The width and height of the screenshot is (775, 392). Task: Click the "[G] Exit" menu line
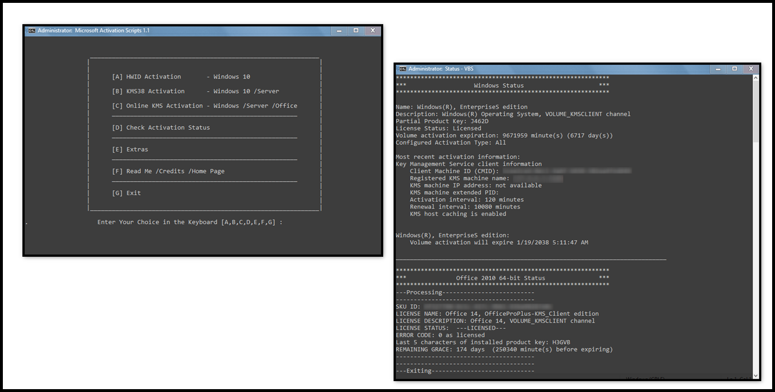127,193
